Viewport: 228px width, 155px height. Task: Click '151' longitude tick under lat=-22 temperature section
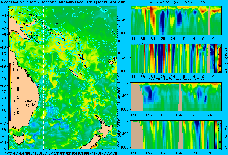pyautogui.click(x=133, y=115)
